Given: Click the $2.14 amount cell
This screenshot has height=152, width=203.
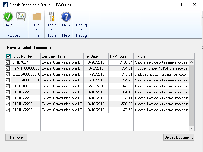Looking at the screenshot, I should [121, 98].
